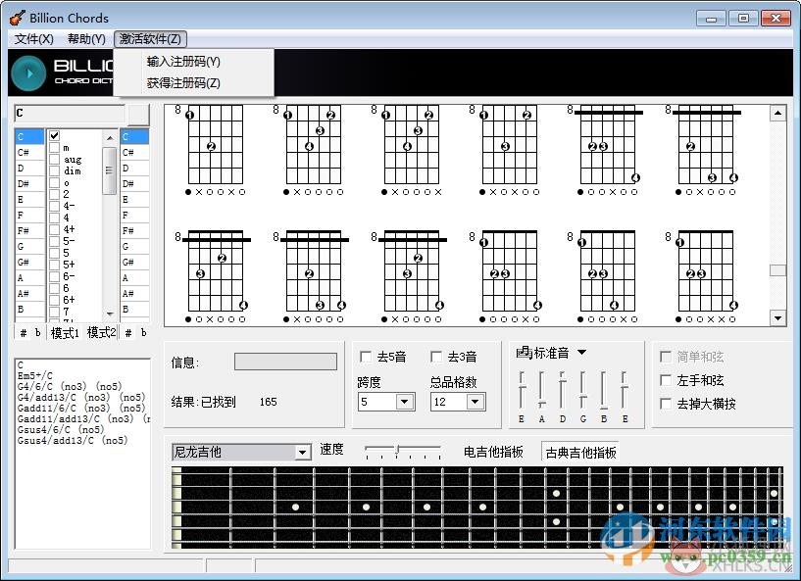Check the 'aug' chord type box
Image resolution: width=801 pixels, height=581 pixels.
tap(55, 160)
